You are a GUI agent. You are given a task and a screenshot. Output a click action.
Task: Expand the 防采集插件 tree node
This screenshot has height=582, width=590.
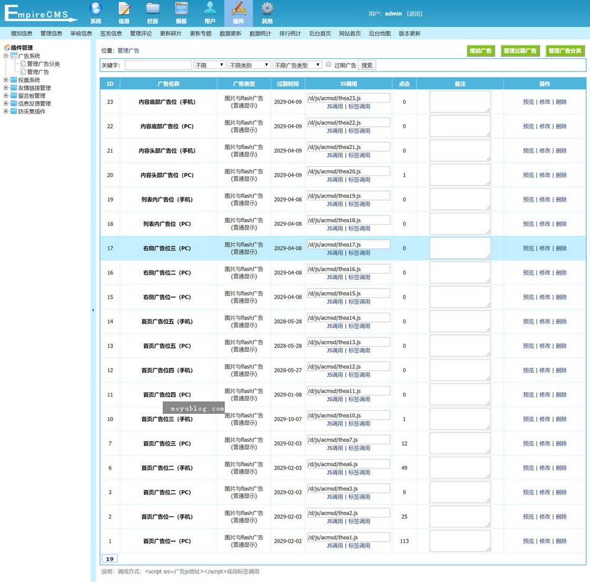[x=6, y=111]
